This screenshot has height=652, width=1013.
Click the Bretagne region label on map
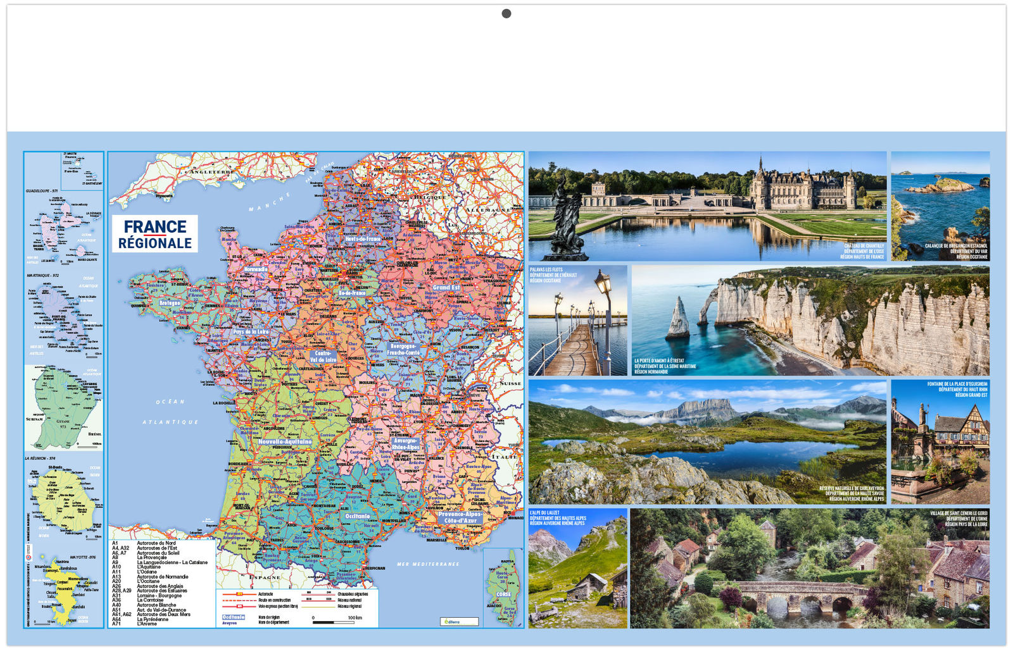[x=170, y=304]
